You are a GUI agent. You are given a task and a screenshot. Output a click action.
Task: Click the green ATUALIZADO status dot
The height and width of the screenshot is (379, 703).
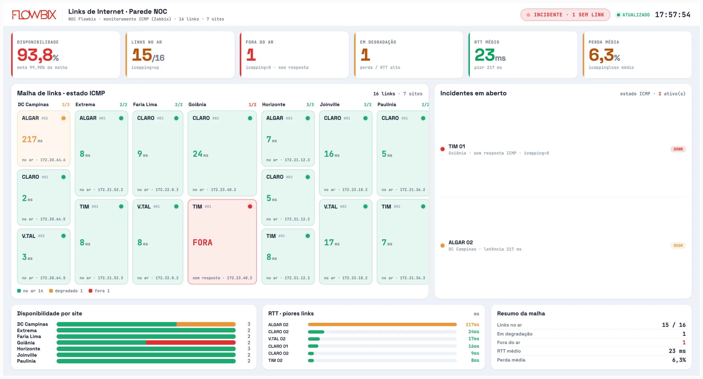click(x=618, y=15)
